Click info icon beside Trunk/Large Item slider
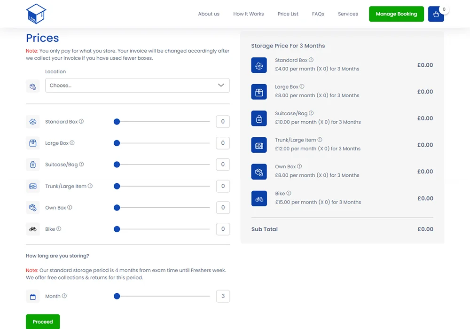The image size is (470, 329). coord(90,186)
